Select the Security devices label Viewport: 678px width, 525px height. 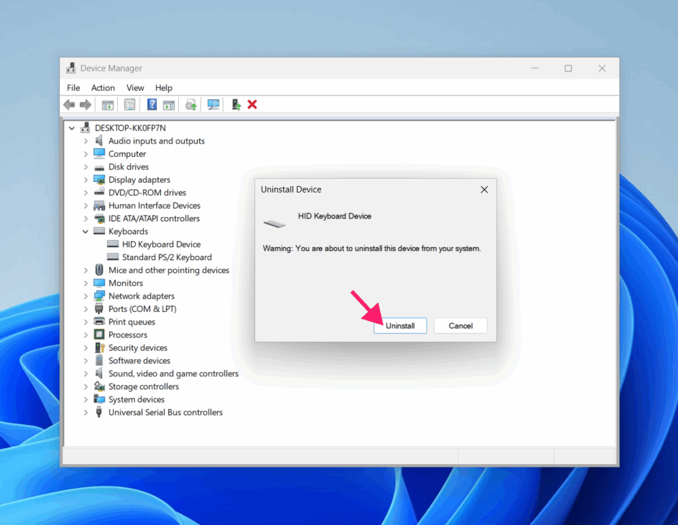(x=138, y=348)
